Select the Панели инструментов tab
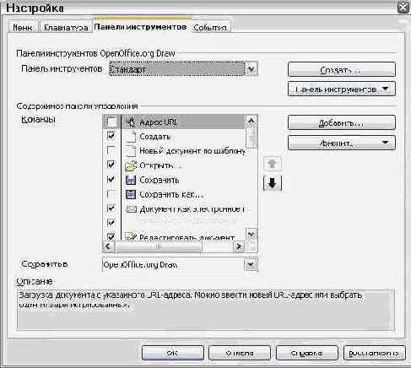The height and width of the screenshot is (368, 411). click(140, 27)
